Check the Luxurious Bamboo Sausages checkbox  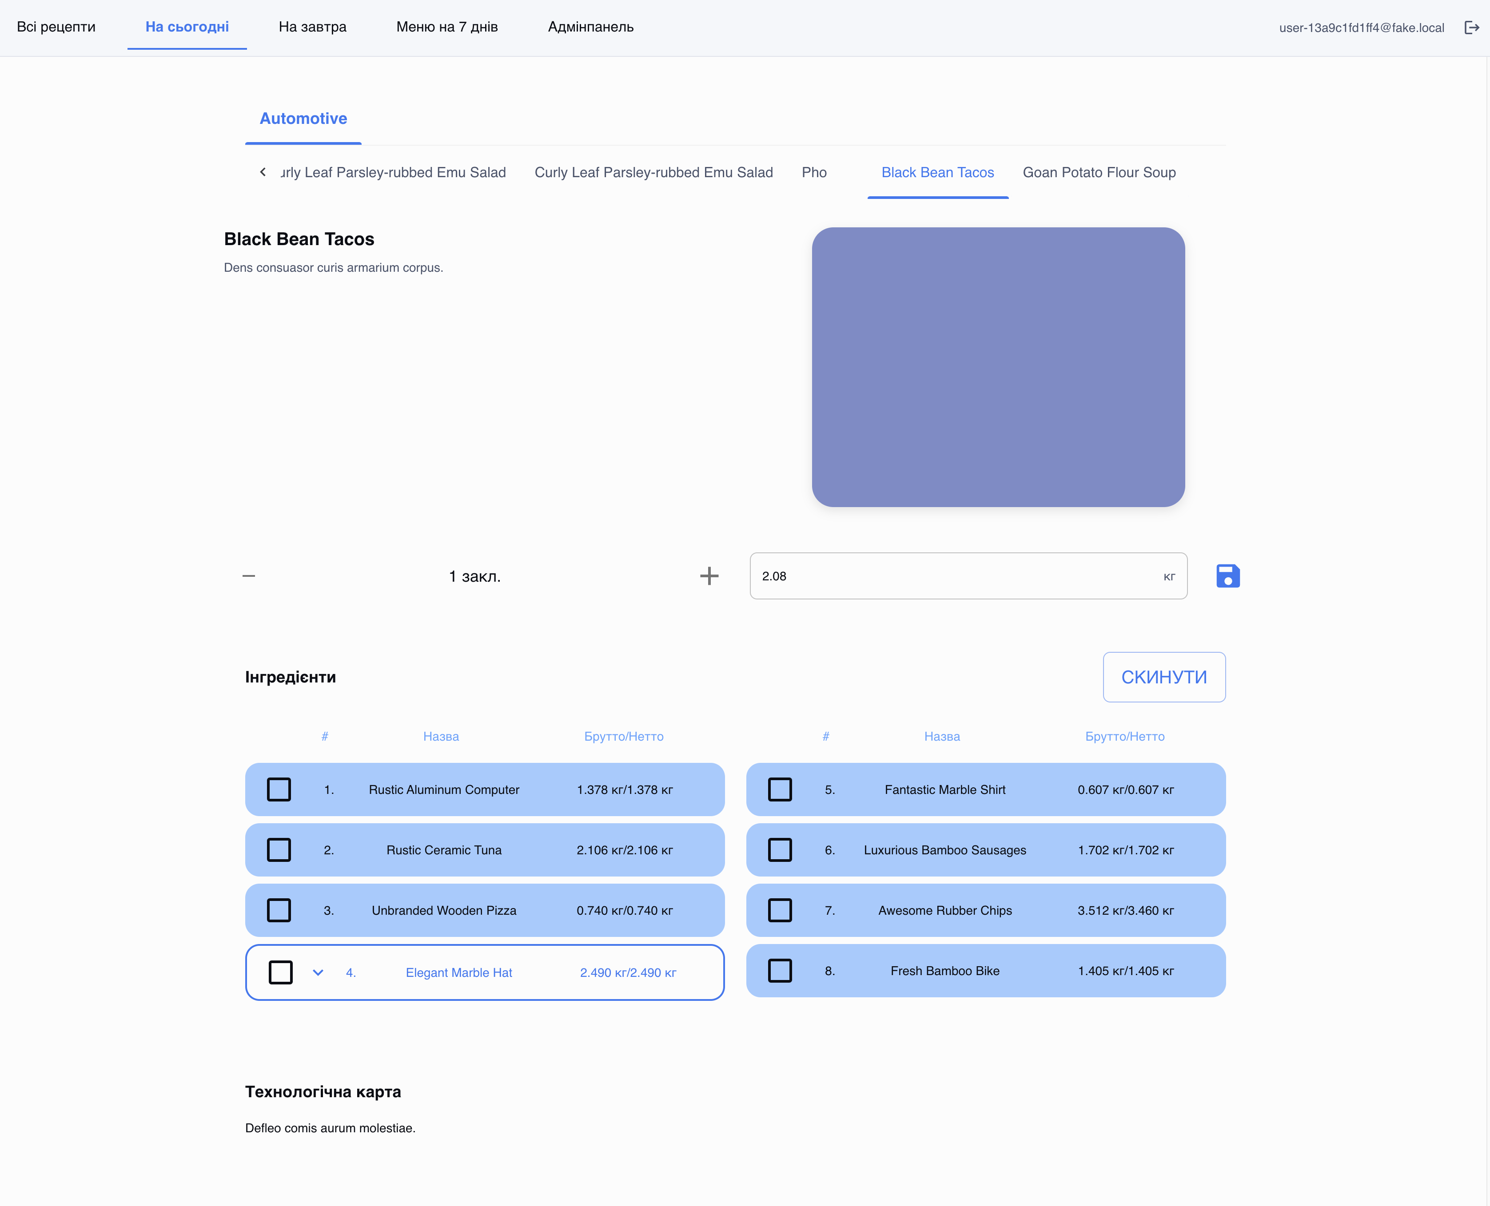[x=780, y=849]
